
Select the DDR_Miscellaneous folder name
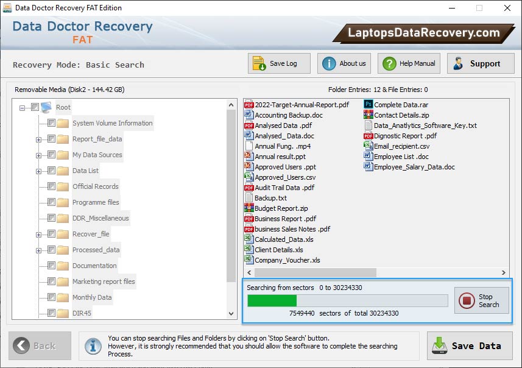[101, 218]
